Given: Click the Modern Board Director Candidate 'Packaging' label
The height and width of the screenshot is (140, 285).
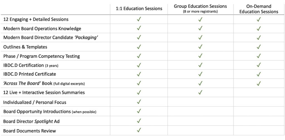Looking at the screenshot, I should pyautogui.click(x=50, y=38).
